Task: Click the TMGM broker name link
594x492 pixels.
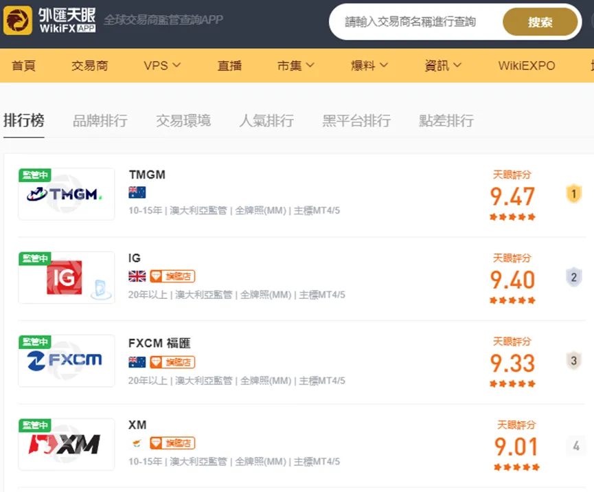Action: (147, 175)
